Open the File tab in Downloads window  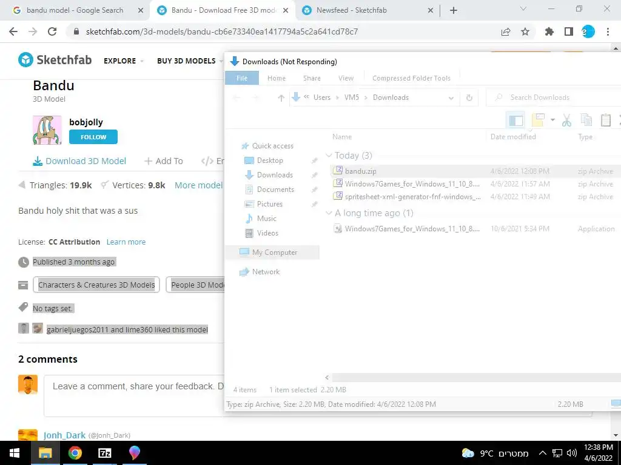coord(242,78)
